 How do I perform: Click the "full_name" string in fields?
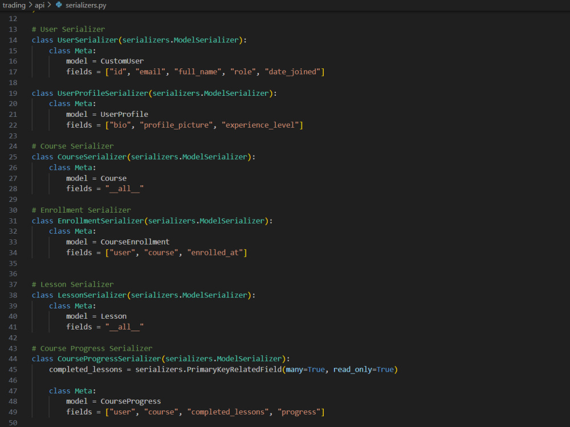tap(198, 72)
